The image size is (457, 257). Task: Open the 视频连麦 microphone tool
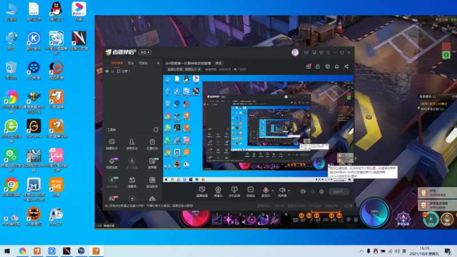point(111,163)
